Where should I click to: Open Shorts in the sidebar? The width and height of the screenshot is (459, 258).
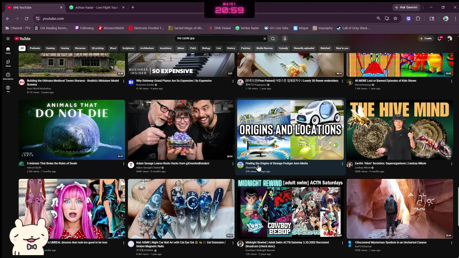click(8, 63)
